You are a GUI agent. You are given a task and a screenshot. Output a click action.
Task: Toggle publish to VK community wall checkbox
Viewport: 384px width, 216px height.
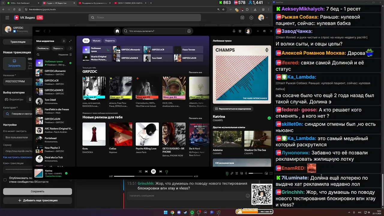(5, 180)
